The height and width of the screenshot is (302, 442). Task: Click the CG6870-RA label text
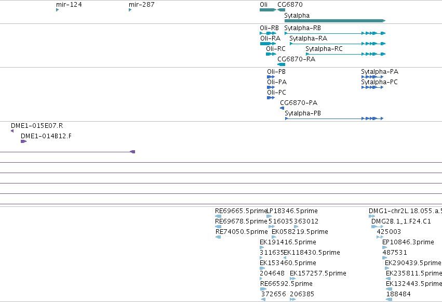296,59
